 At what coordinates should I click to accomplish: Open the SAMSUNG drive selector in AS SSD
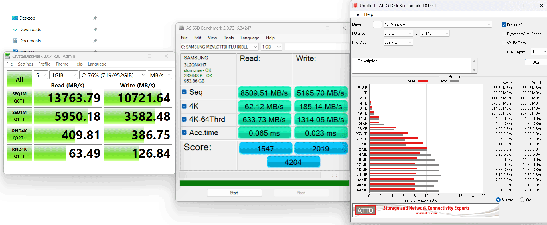tap(219, 47)
